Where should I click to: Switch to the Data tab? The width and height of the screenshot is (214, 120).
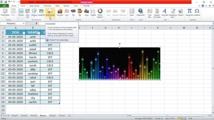(57, 6)
